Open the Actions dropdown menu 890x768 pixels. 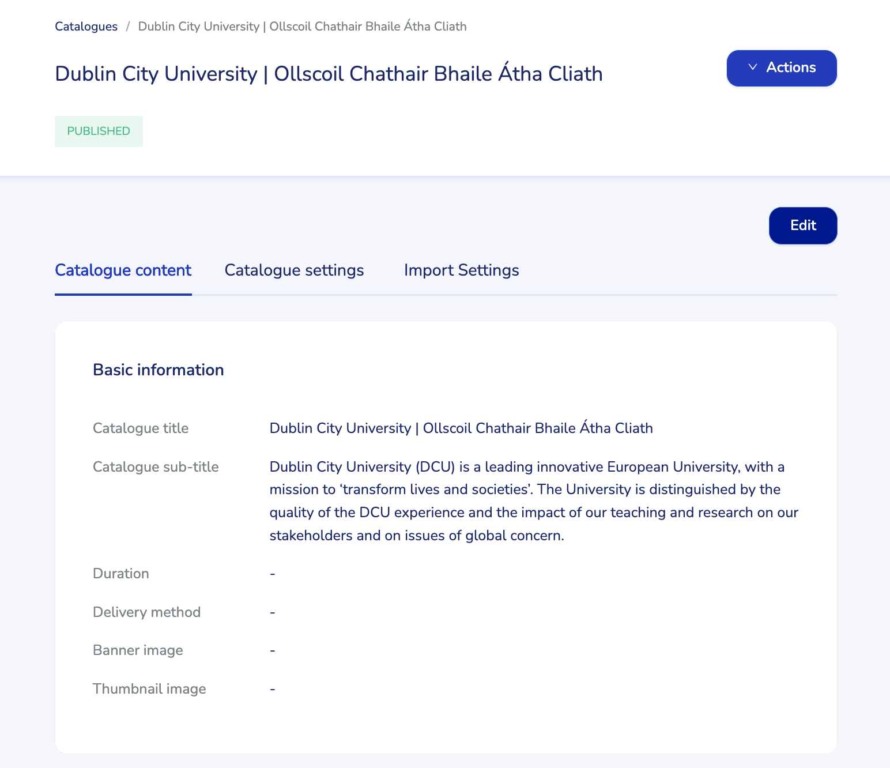click(782, 68)
